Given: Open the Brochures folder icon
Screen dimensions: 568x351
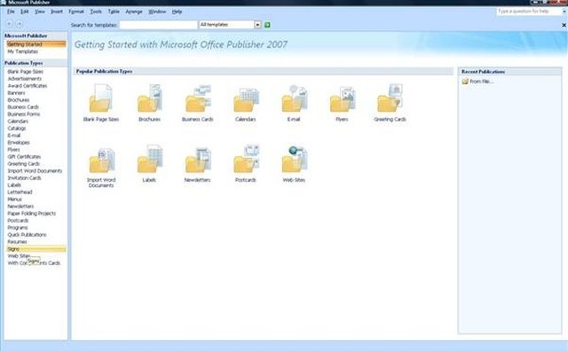Looking at the screenshot, I should coord(149,98).
